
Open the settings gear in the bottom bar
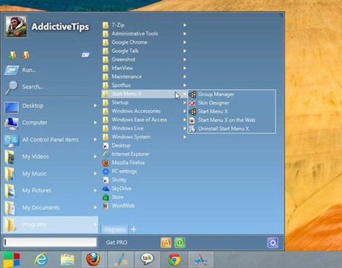click(x=273, y=243)
